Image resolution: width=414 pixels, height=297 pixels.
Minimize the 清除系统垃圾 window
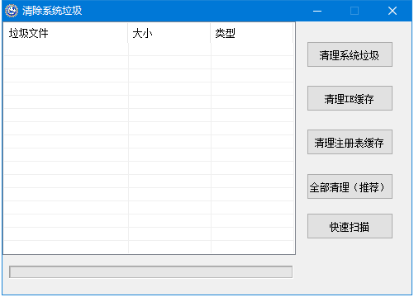pyautogui.click(x=317, y=11)
